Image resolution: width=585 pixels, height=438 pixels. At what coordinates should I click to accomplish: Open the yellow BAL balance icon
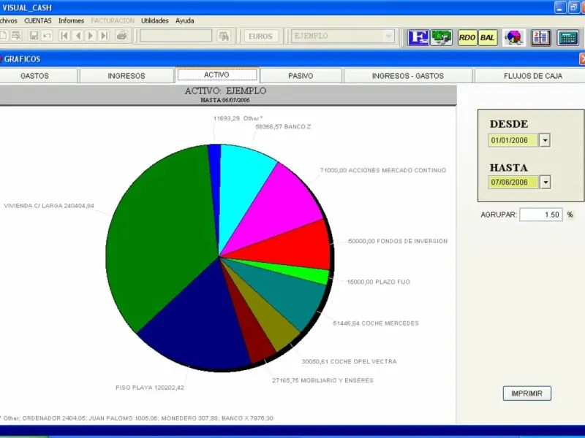(488, 38)
